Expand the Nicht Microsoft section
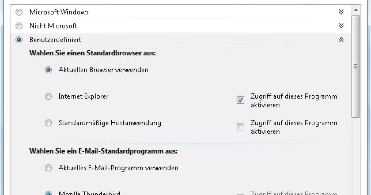The width and height of the screenshot is (371, 195). click(x=341, y=26)
